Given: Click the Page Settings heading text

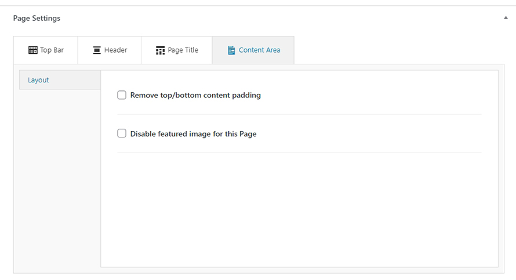Looking at the screenshot, I should [37, 18].
